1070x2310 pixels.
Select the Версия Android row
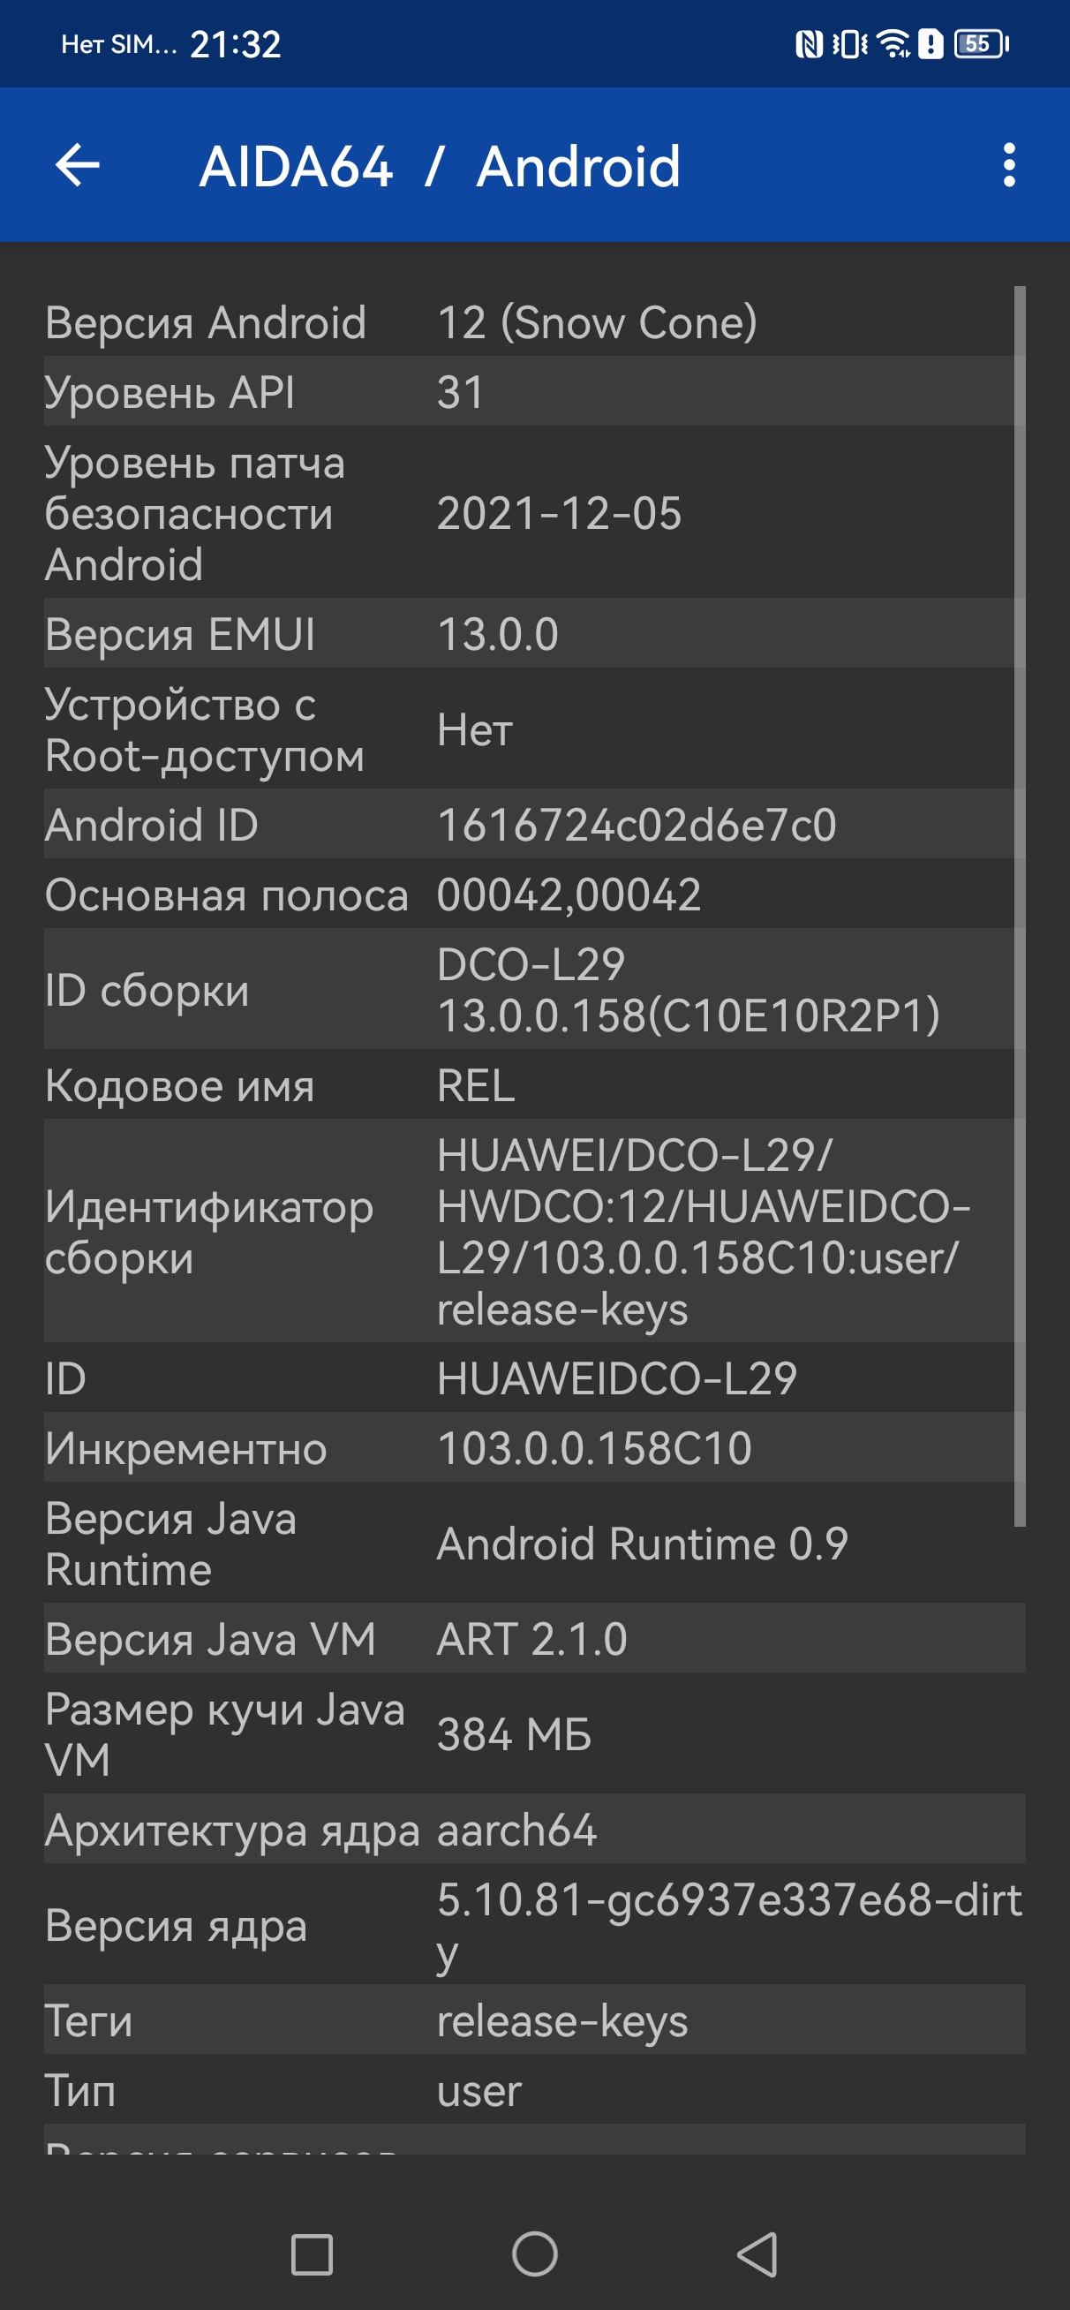534,322
